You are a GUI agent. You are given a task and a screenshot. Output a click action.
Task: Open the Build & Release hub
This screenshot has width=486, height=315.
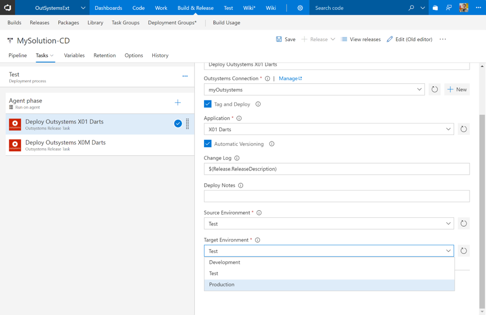(195, 8)
